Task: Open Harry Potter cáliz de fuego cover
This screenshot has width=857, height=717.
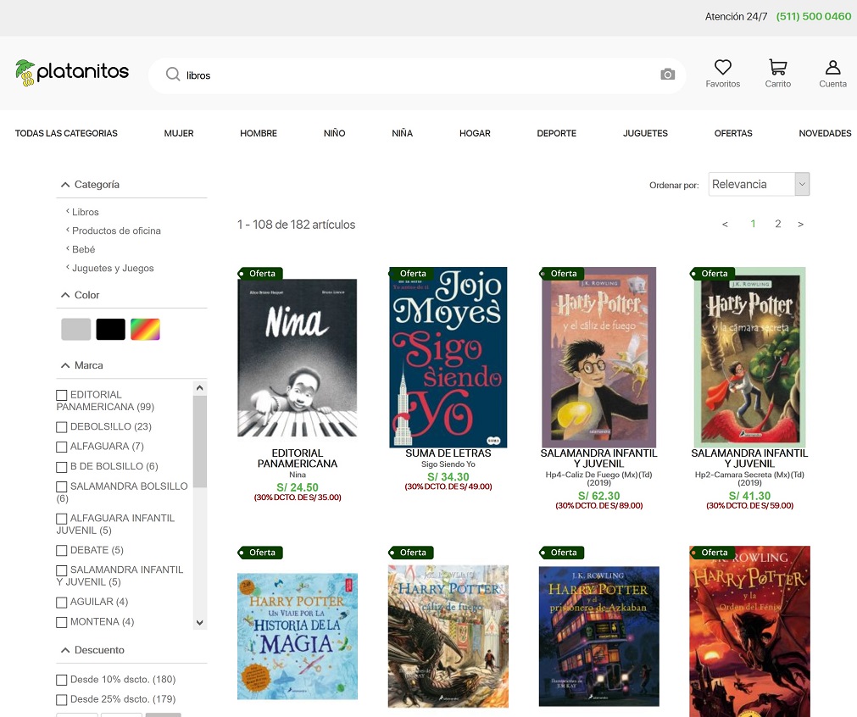Action: tap(599, 358)
